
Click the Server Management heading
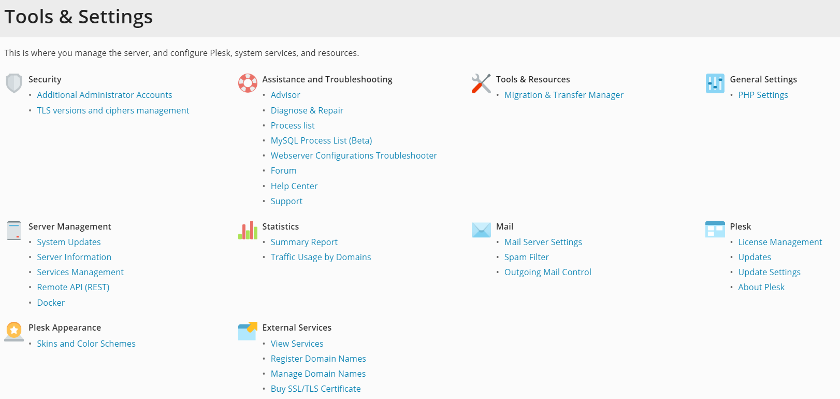click(70, 226)
